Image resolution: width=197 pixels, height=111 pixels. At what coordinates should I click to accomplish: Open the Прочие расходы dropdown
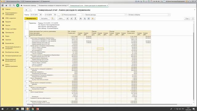(x=126, y=15)
